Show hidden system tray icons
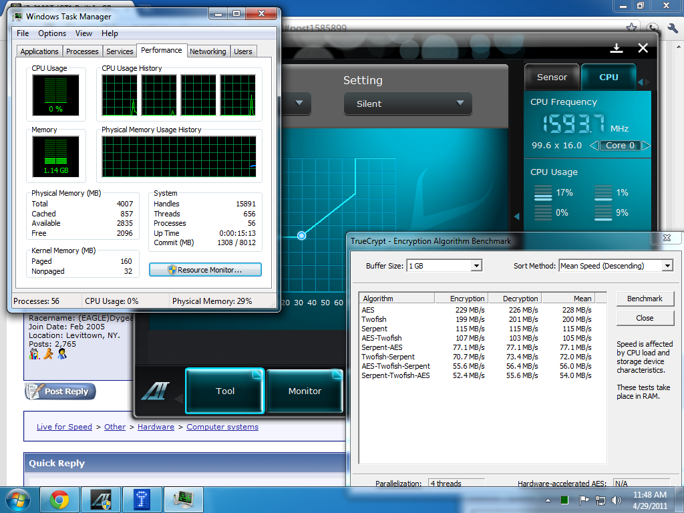Screen dimensions: 684x513 [548, 500]
